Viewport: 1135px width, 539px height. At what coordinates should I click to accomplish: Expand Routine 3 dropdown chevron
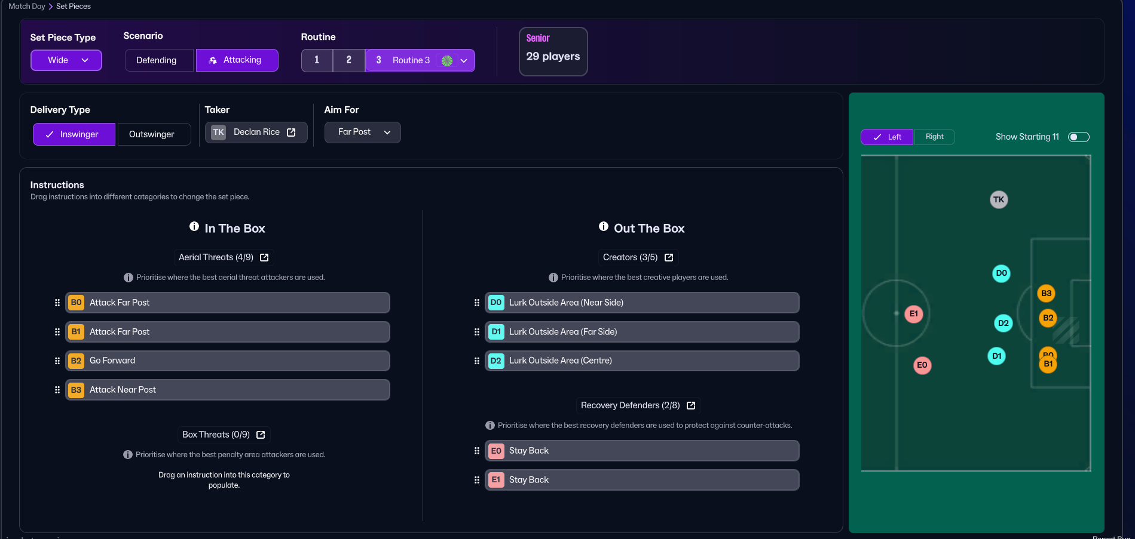pos(464,61)
